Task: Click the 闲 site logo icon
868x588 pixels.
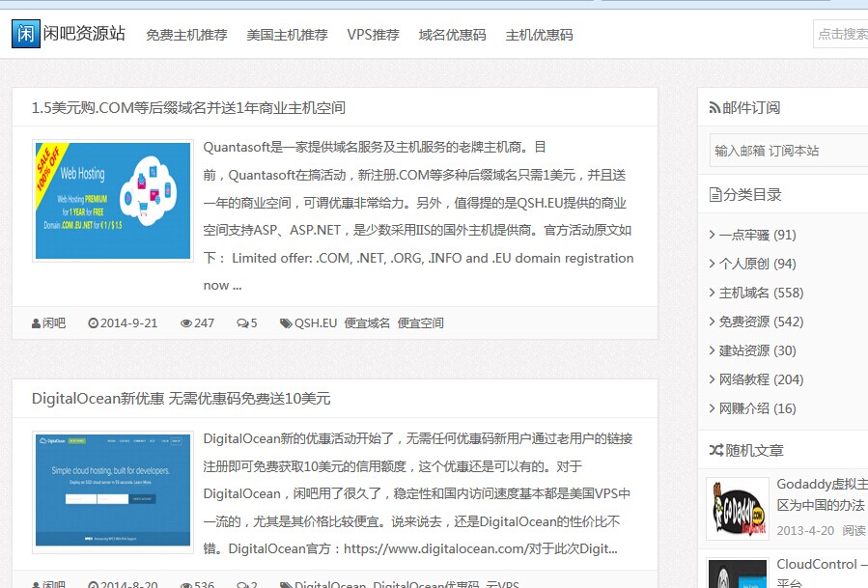Action: (25, 33)
